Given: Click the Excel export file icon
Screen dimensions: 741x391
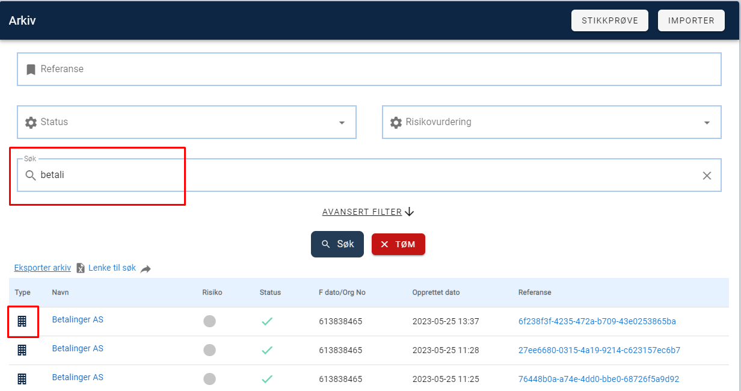Looking at the screenshot, I should click(81, 268).
